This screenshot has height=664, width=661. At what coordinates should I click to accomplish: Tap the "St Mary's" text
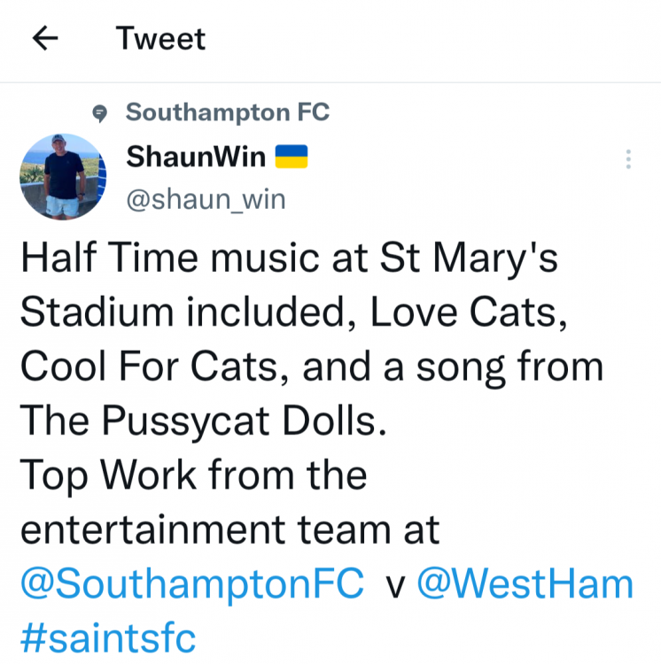click(x=469, y=258)
